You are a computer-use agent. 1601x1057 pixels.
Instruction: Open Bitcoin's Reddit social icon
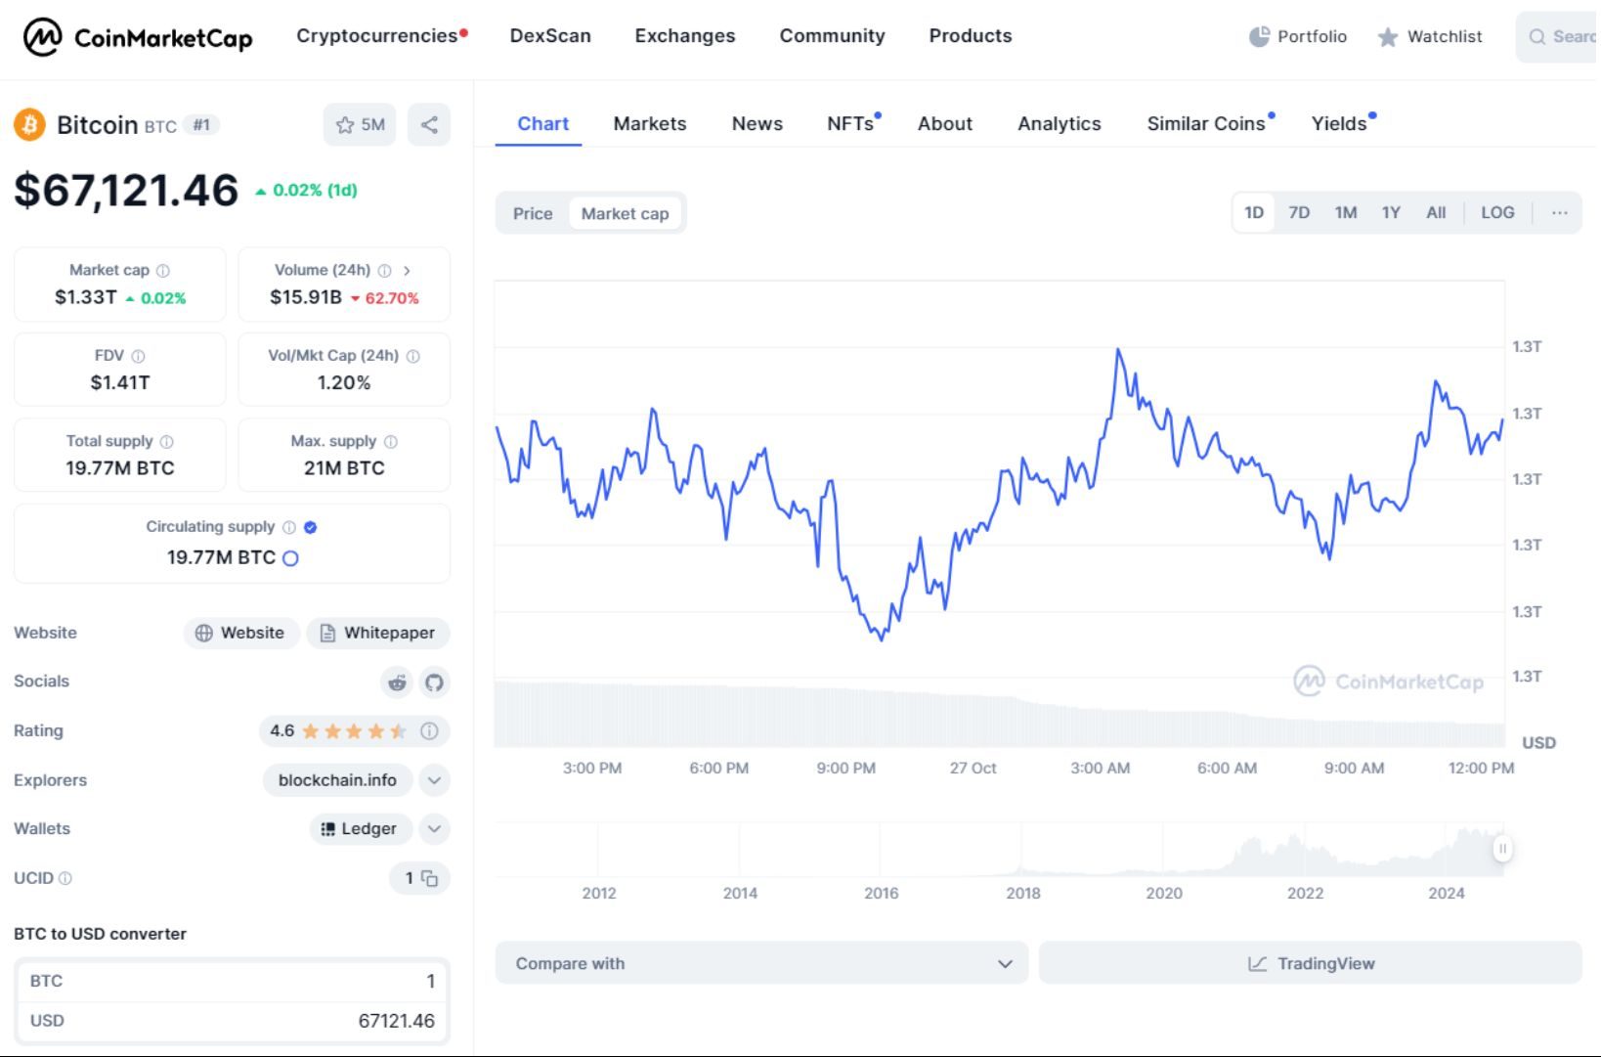click(396, 683)
